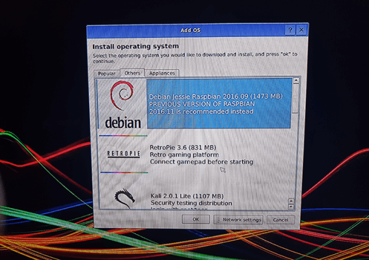Close the Add OS dialog

(301, 30)
